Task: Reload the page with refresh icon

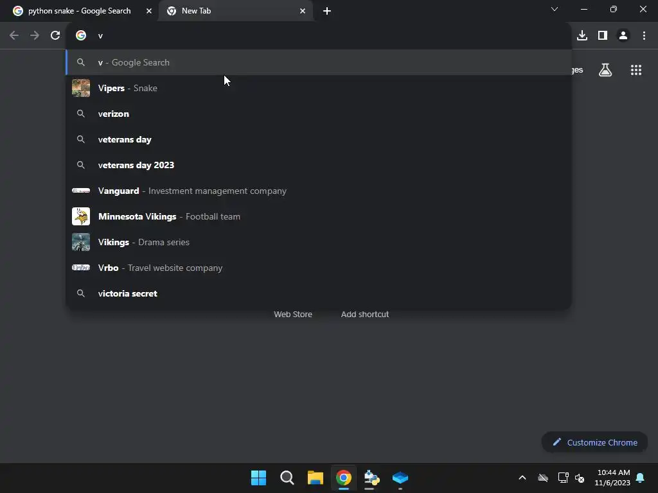Action: (x=55, y=36)
